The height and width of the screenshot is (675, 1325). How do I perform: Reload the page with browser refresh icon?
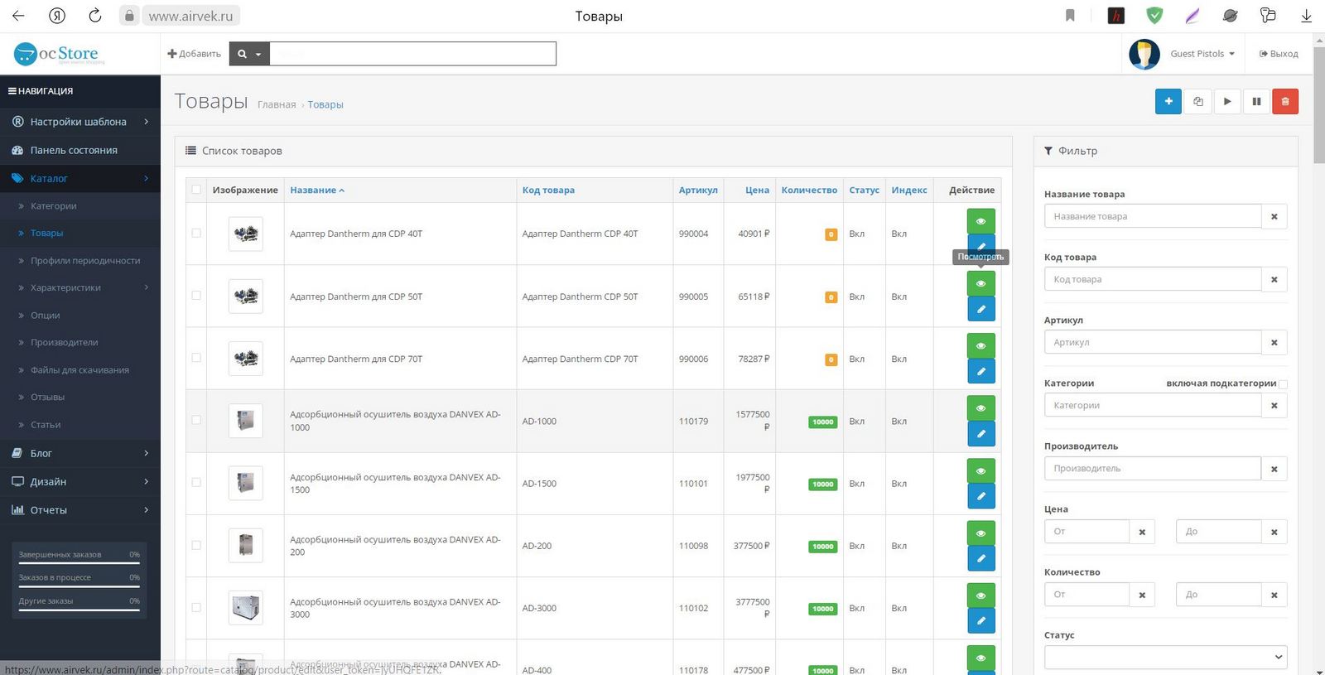[x=95, y=16]
